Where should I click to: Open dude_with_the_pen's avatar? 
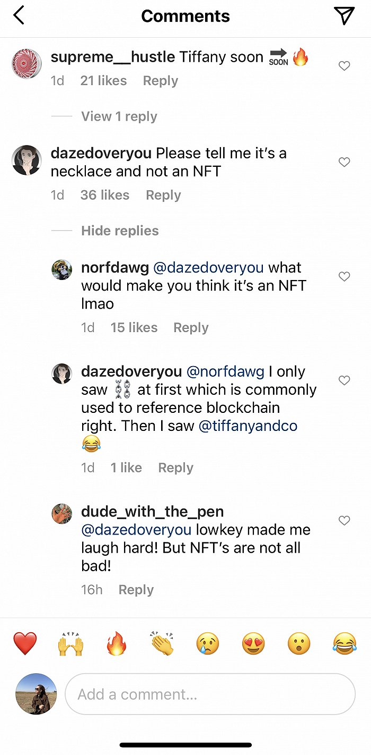[62, 514]
